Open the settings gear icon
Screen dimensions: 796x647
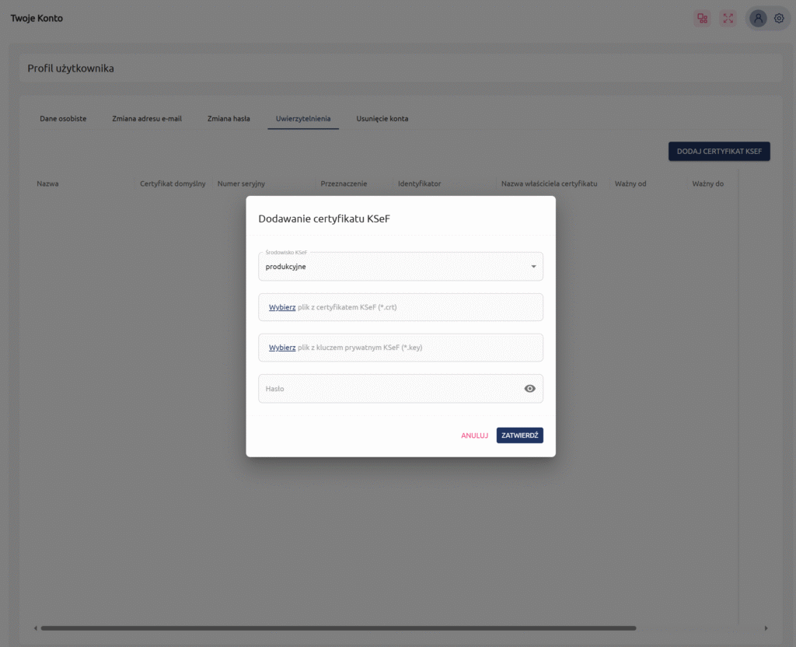pyautogui.click(x=779, y=19)
